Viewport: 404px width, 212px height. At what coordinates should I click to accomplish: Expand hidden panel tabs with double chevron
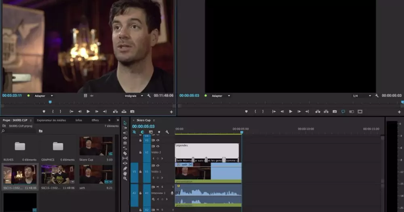coord(118,120)
